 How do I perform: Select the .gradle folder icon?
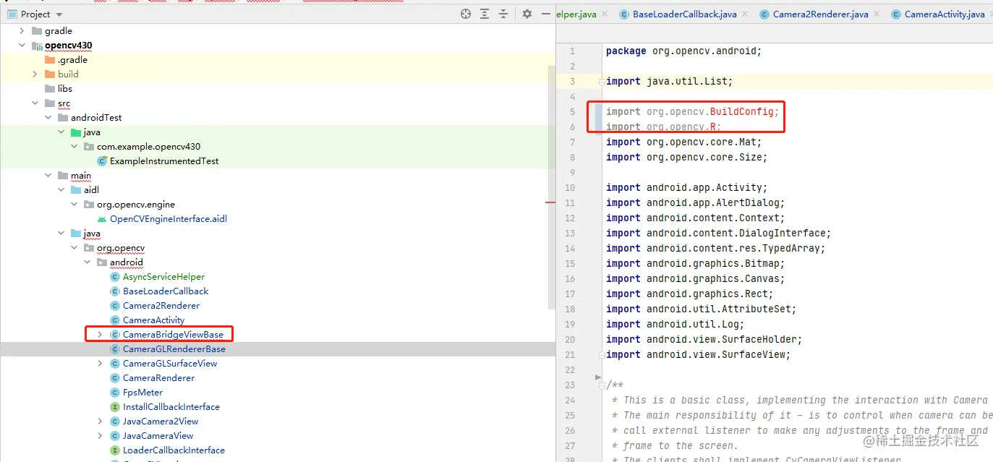pos(50,60)
